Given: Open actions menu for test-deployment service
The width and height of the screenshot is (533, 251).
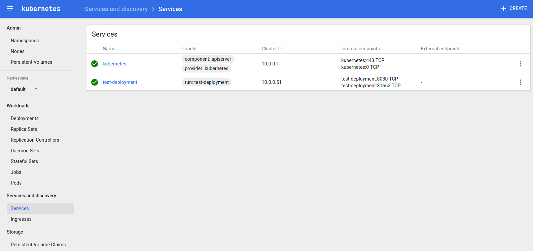Looking at the screenshot, I should (520, 82).
